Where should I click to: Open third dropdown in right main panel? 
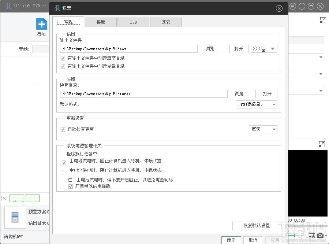pyautogui.click(x=321, y=91)
